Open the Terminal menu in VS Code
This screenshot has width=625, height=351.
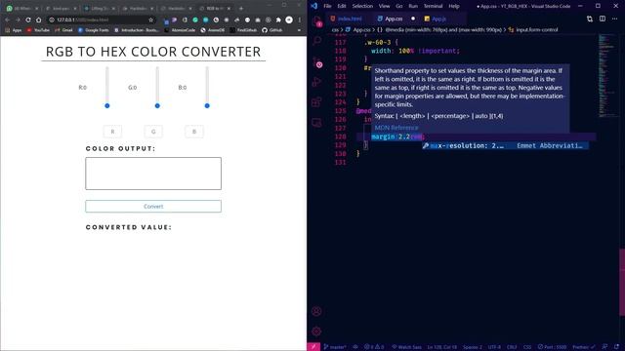click(x=433, y=6)
